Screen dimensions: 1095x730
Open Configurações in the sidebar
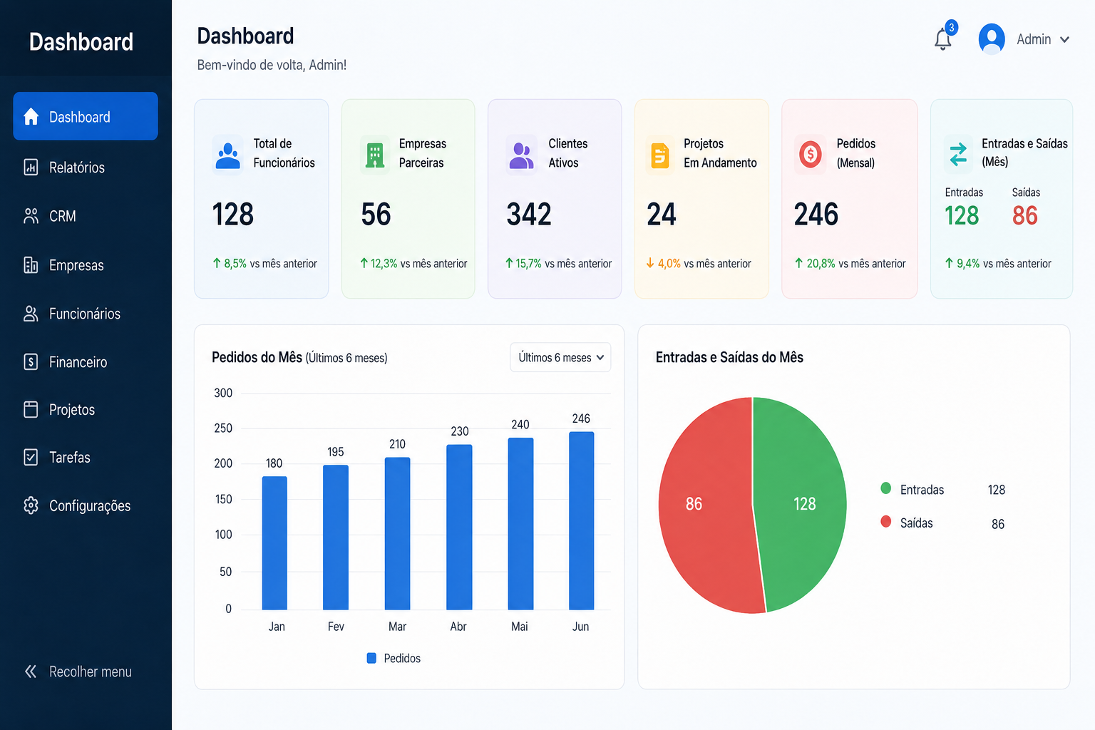click(x=86, y=505)
